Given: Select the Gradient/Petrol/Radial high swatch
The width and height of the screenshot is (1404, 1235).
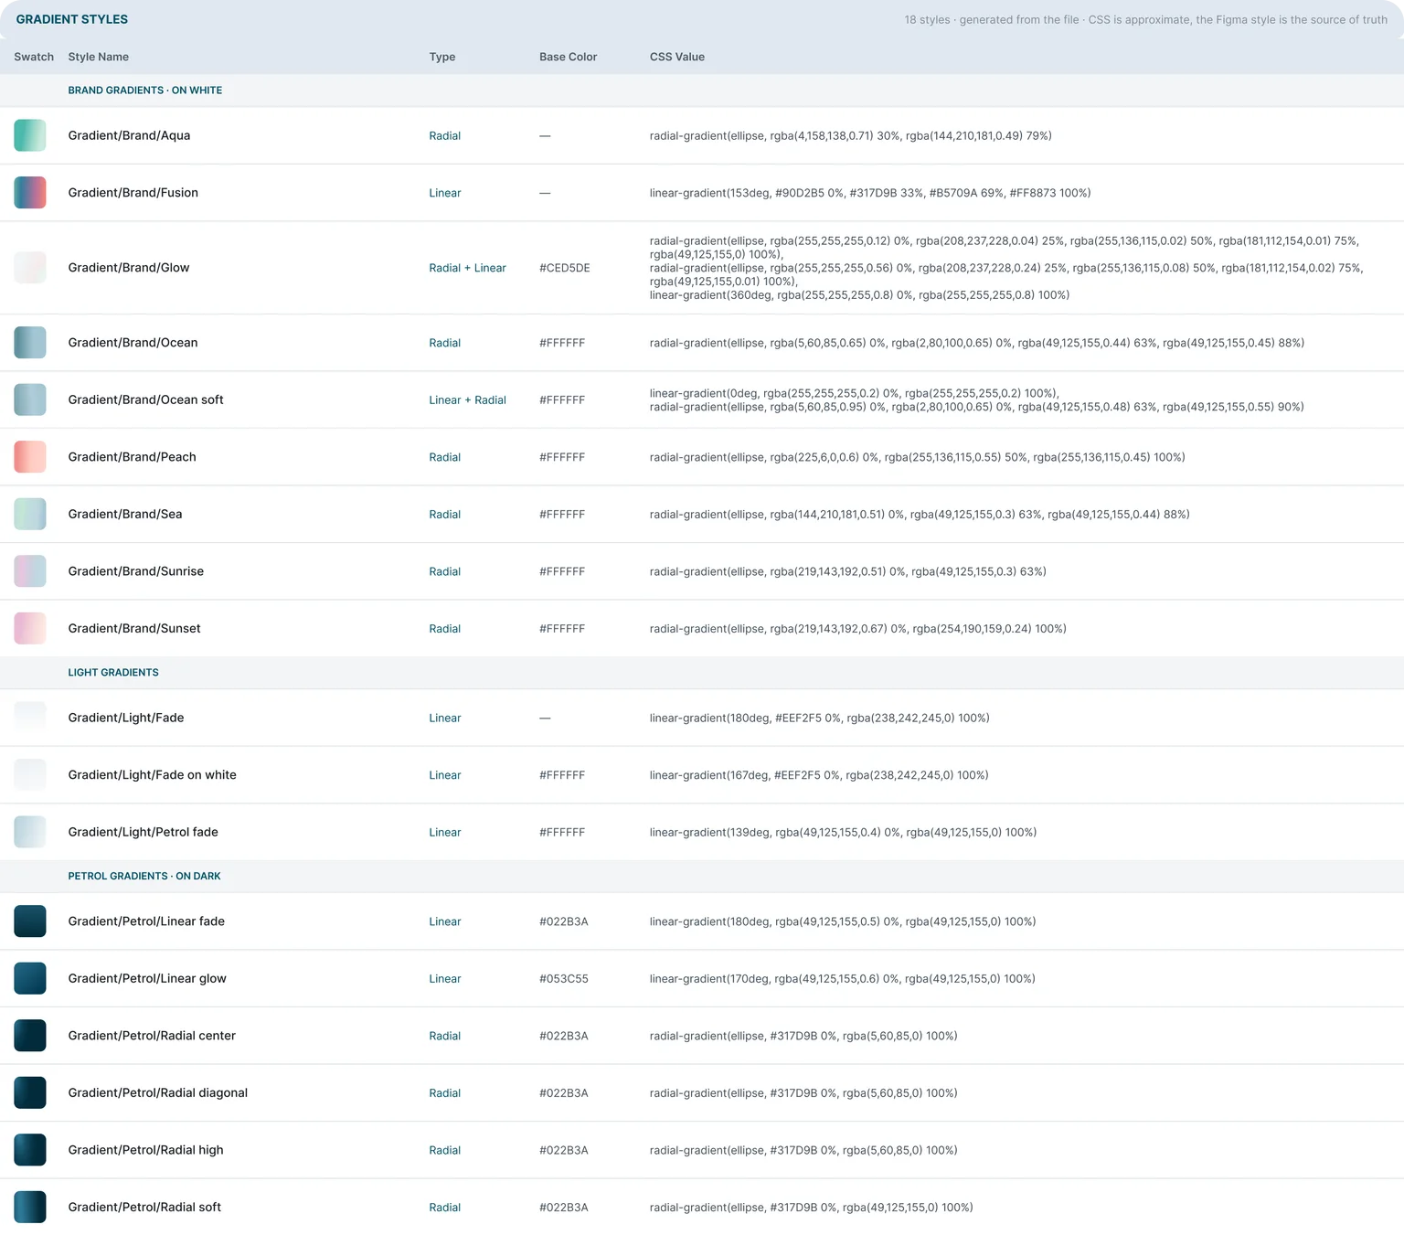Looking at the screenshot, I should 30,1150.
